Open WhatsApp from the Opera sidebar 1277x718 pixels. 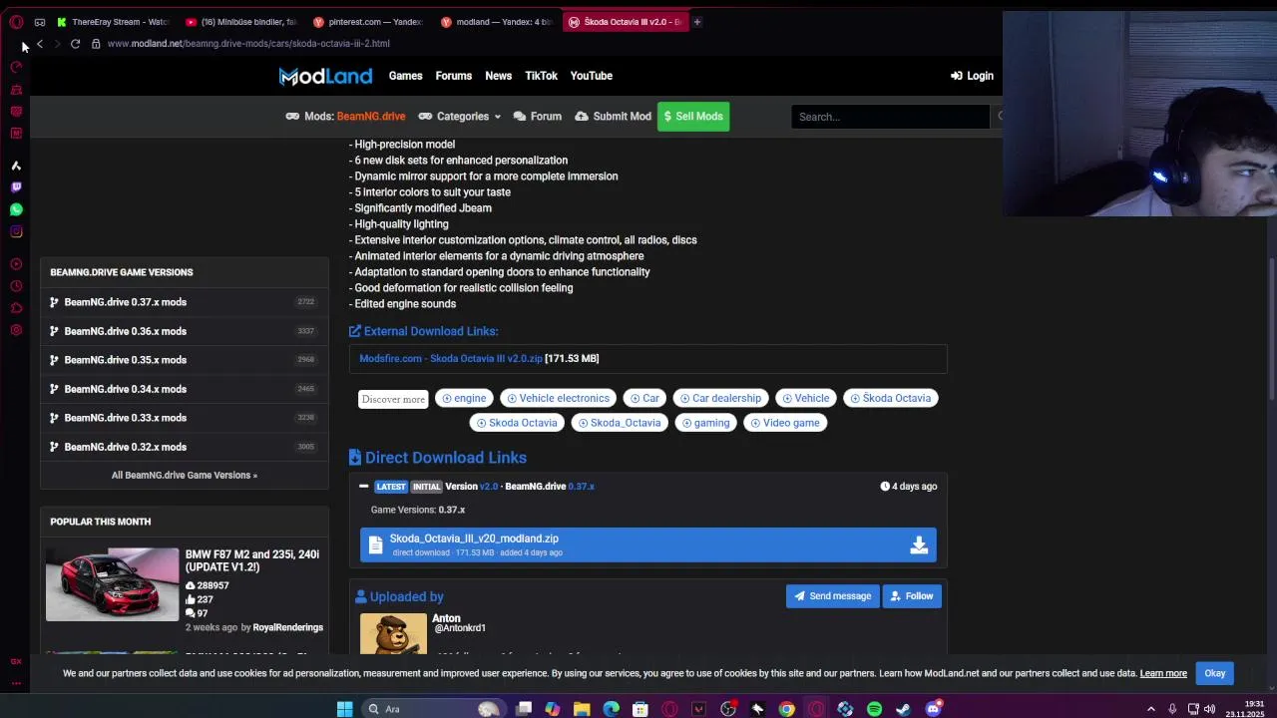click(x=16, y=209)
